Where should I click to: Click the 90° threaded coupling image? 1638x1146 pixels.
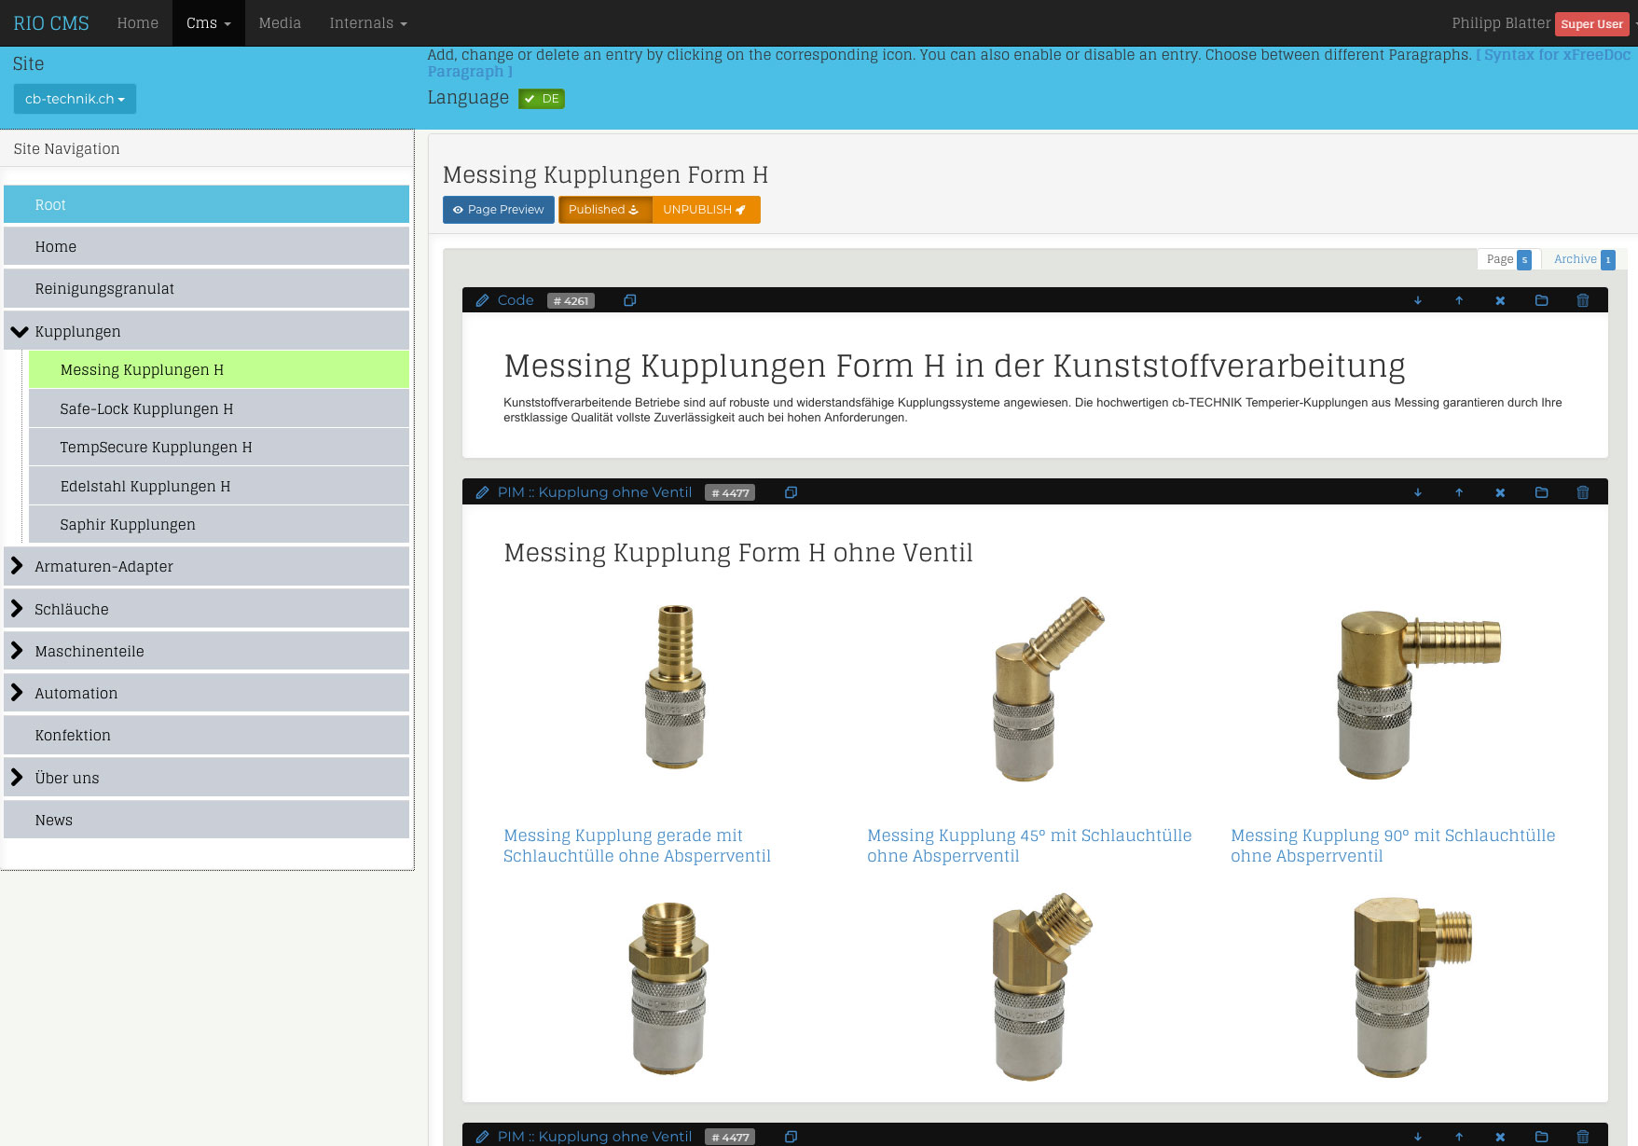coord(1412,987)
